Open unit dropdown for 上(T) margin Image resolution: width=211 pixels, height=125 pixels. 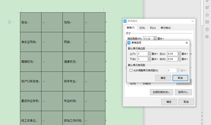(x=155, y=54)
